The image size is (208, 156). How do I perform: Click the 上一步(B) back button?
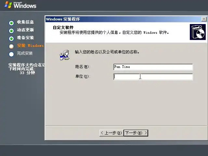111,133
